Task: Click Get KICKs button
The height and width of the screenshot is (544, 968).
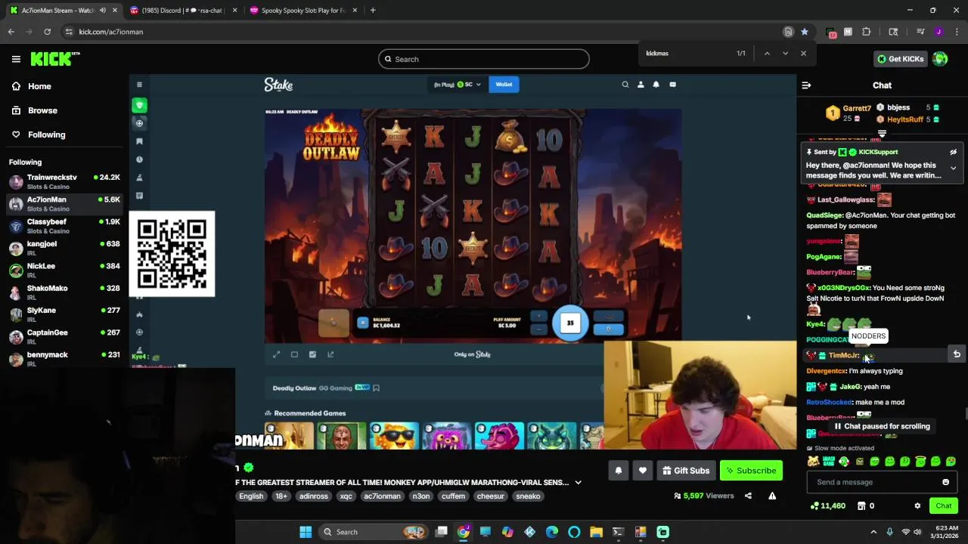Action: pos(900,59)
